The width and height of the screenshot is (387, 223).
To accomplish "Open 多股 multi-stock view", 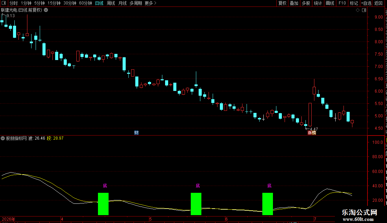I will tap(306, 3).
